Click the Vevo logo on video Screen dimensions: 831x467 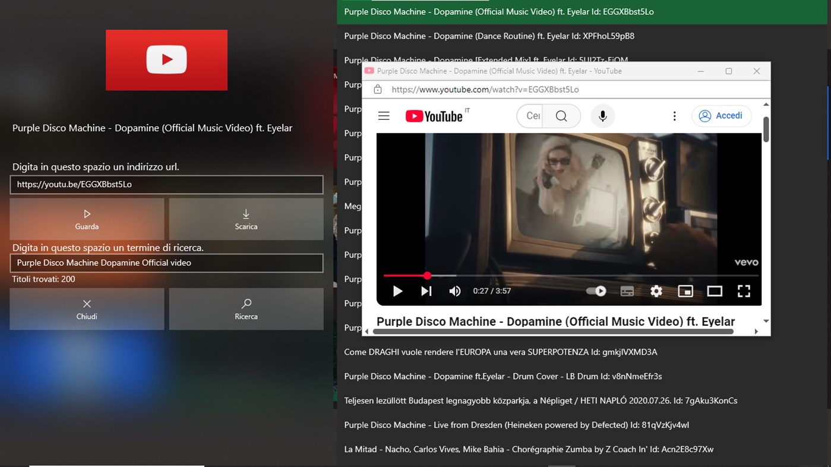click(746, 262)
